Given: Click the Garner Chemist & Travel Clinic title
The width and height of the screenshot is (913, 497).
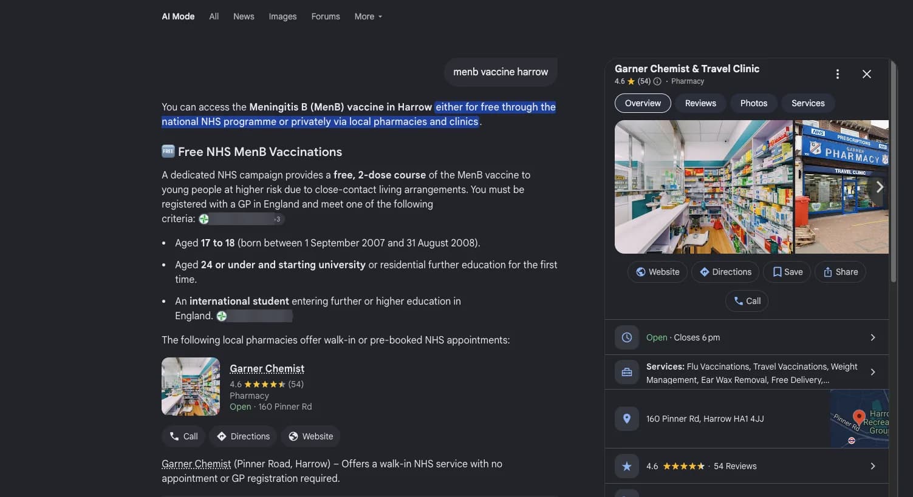Looking at the screenshot, I should pyautogui.click(x=687, y=69).
